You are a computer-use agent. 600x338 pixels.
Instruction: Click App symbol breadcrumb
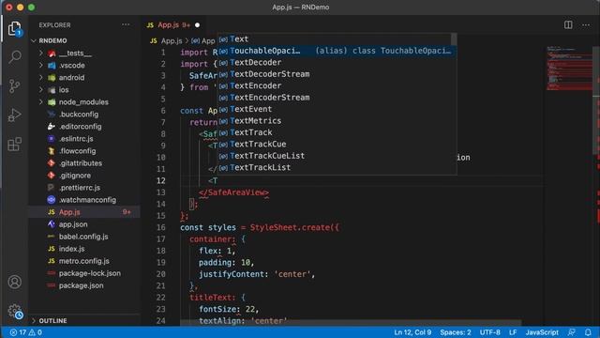point(203,40)
